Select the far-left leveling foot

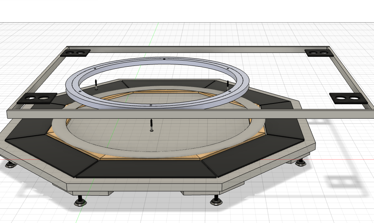tap(10, 164)
